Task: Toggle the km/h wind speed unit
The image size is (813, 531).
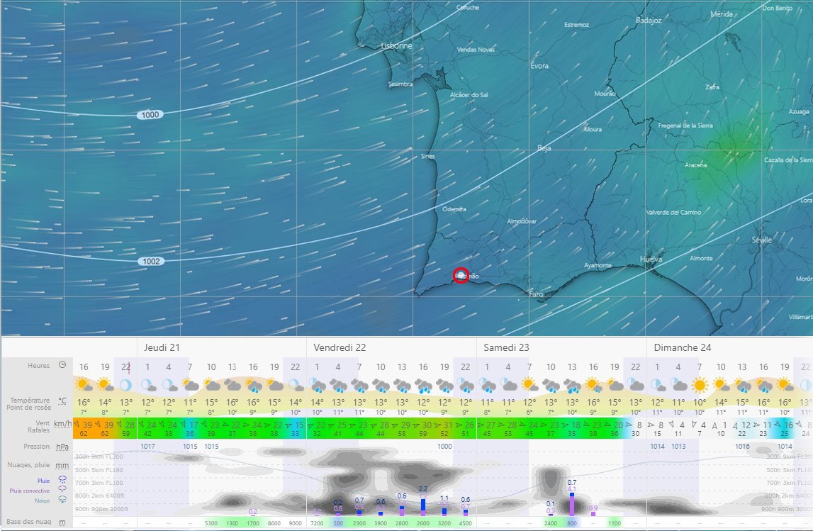Action: click(62, 423)
